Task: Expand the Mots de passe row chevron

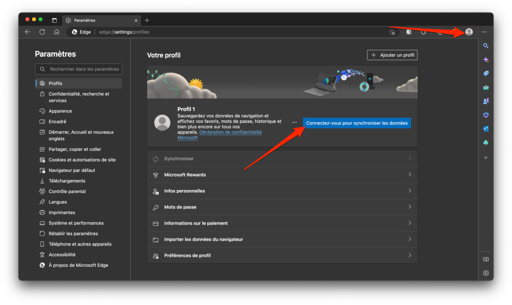Action: coord(410,207)
